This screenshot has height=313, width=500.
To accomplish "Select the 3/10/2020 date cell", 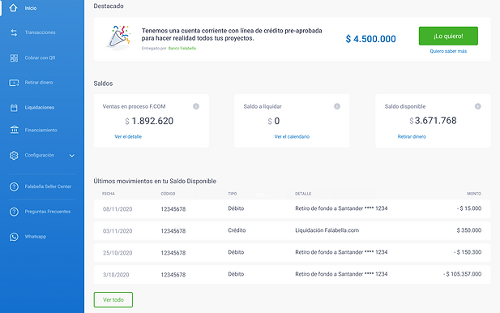I will pyautogui.click(x=116, y=275).
